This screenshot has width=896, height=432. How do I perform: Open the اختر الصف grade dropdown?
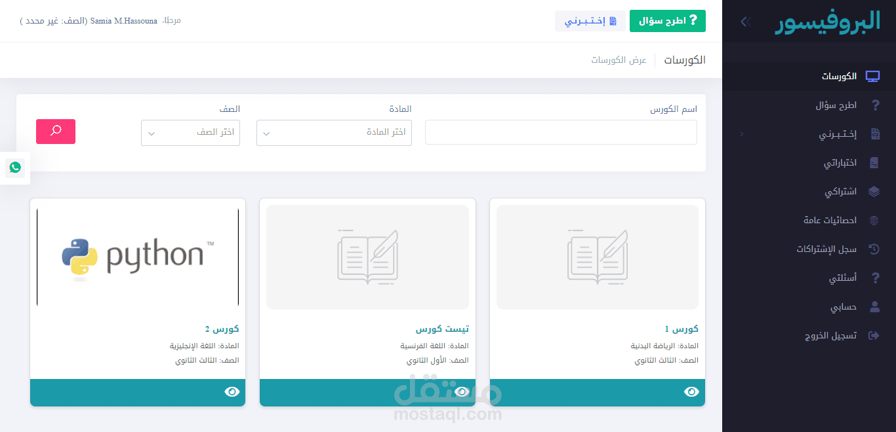(x=191, y=132)
